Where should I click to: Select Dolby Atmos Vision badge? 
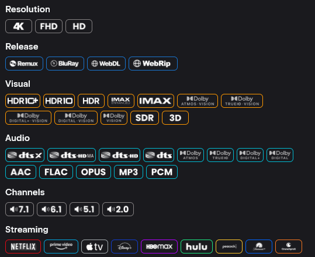pyautogui.click(x=198, y=101)
